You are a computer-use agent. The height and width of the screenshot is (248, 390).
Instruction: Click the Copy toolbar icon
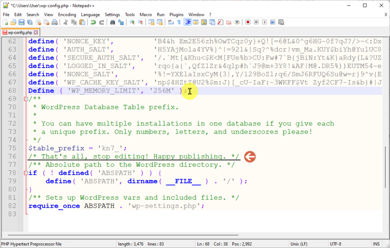(x=74, y=22)
